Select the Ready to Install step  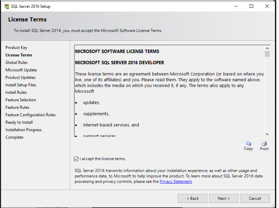pos(19,122)
